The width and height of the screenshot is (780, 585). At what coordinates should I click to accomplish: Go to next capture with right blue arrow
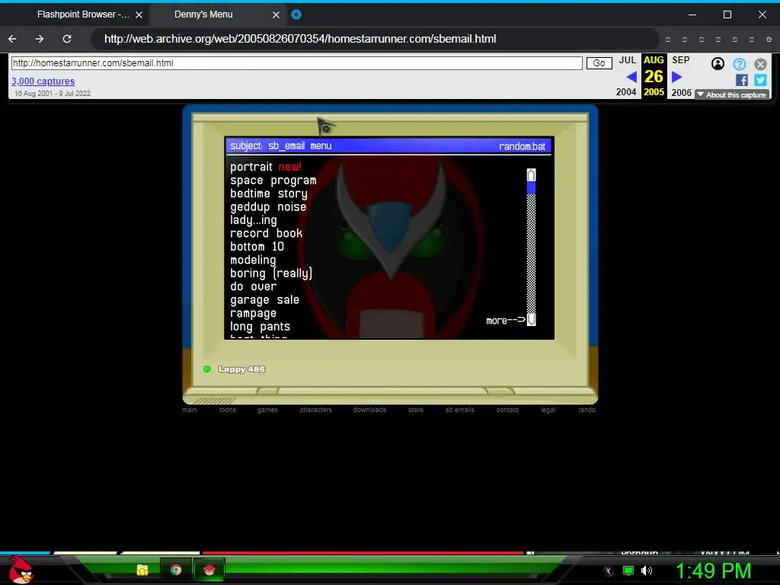pos(676,77)
